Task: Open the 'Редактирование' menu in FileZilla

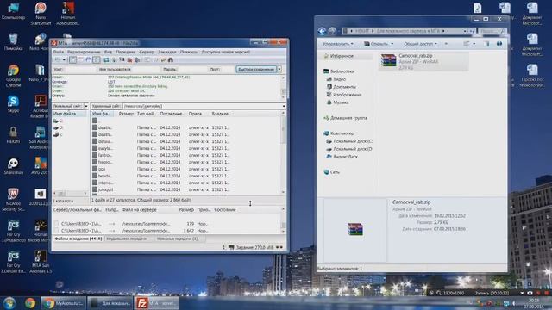Action: click(84, 52)
